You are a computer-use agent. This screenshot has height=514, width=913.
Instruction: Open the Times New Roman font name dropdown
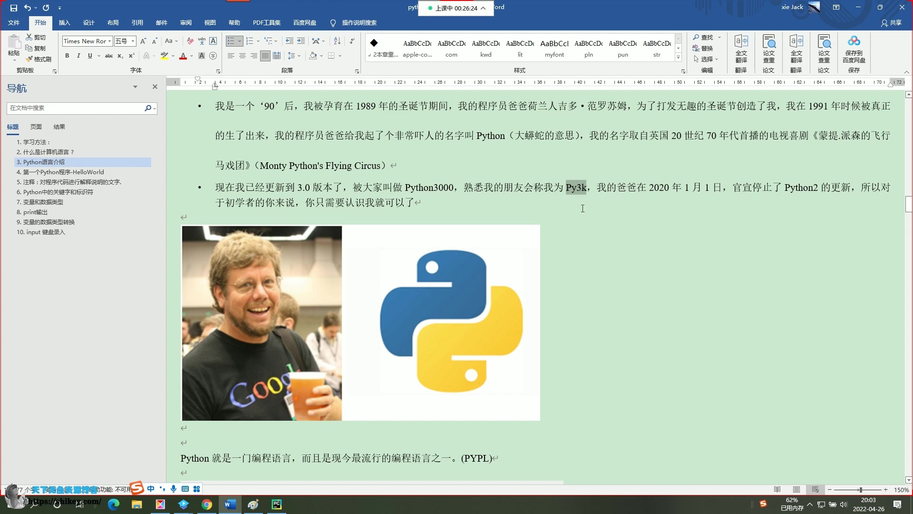109,41
